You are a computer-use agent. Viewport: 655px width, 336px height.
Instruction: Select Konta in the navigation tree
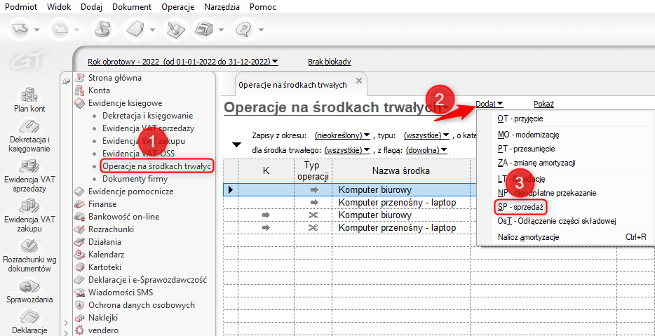coord(99,90)
